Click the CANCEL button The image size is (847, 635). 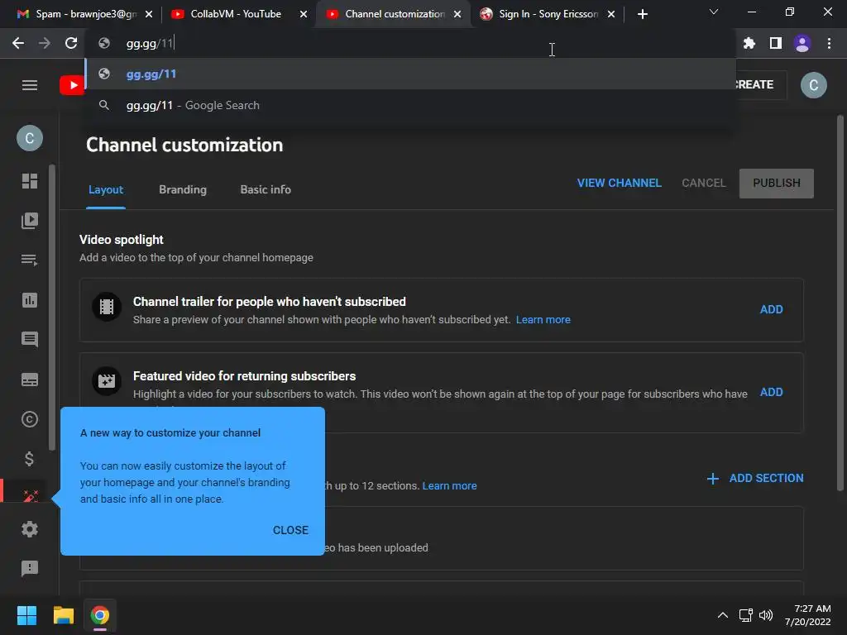coord(703,183)
